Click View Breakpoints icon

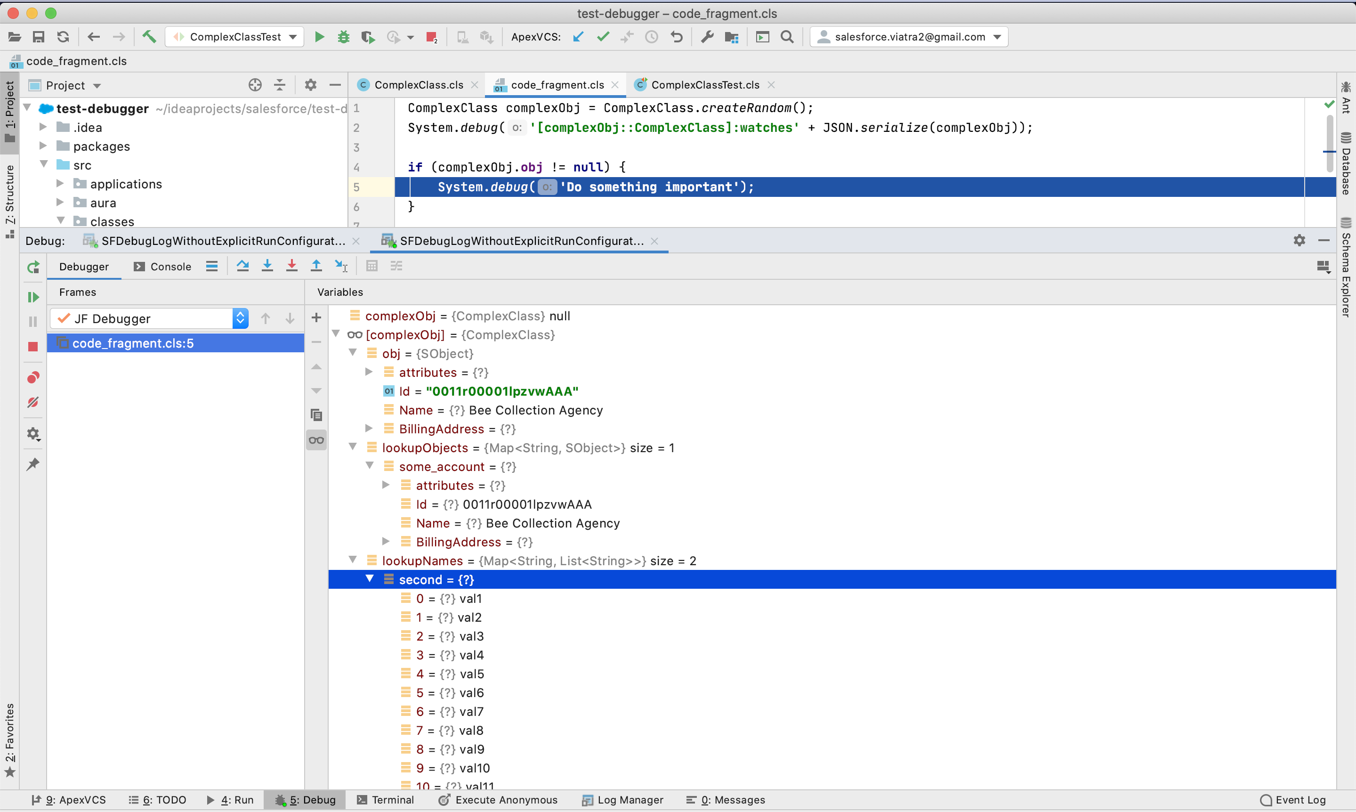coord(33,378)
